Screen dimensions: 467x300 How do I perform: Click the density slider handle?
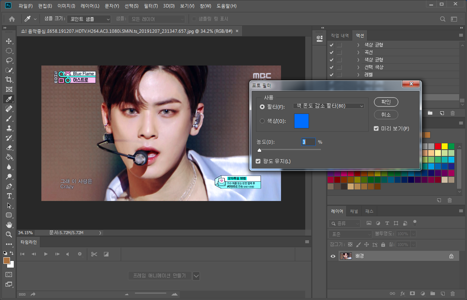[x=259, y=150]
